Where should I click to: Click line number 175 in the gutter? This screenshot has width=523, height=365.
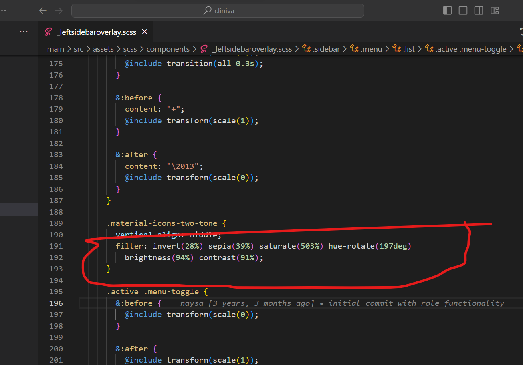point(56,63)
